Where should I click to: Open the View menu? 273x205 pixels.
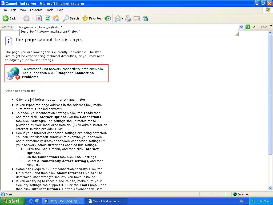point(23,10)
